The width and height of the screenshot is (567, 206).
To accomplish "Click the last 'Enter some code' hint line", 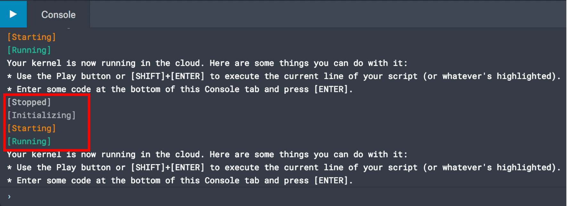I will click(179, 181).
